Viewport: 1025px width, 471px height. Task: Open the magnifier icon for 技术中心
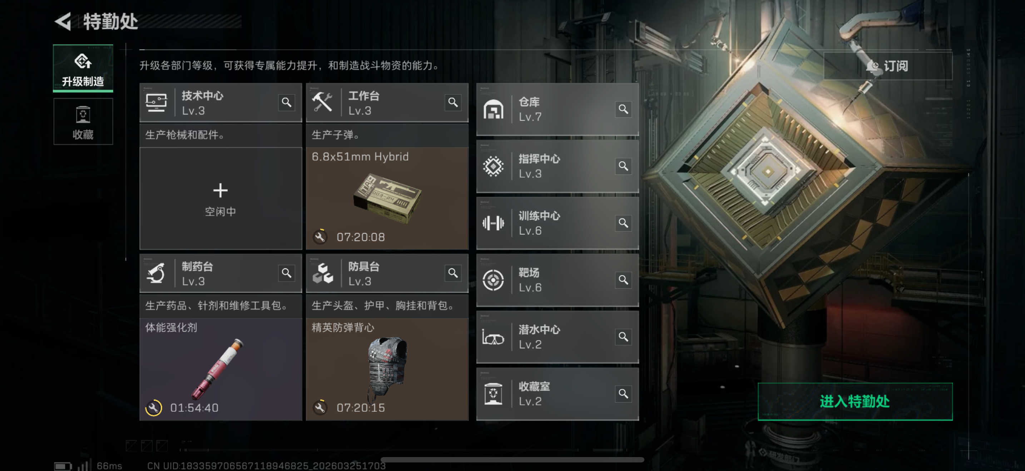pos(287,102)
